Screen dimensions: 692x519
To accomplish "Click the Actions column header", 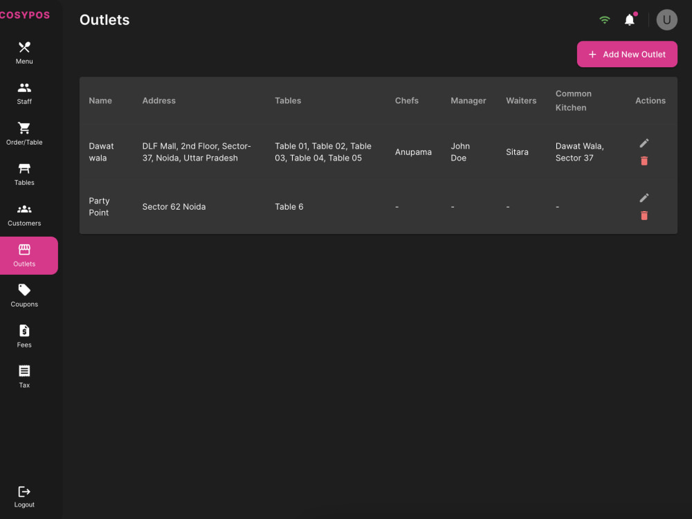I will (x=650, y=100).
